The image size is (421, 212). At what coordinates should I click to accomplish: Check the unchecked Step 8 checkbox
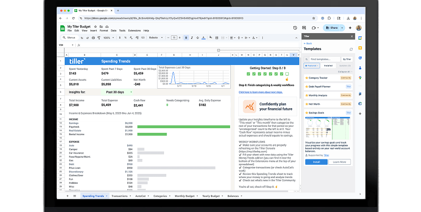(287, 74)
